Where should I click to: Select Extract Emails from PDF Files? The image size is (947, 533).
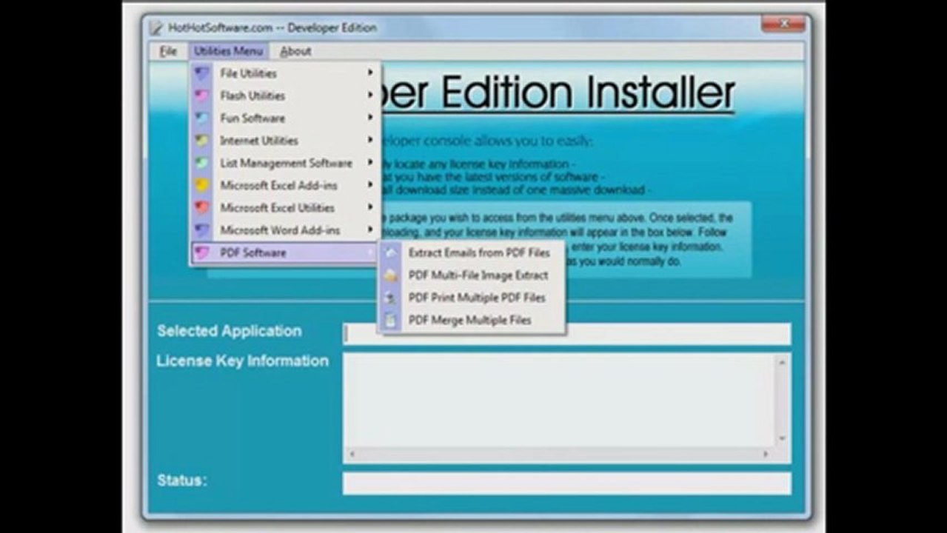[x=472, y=252]
